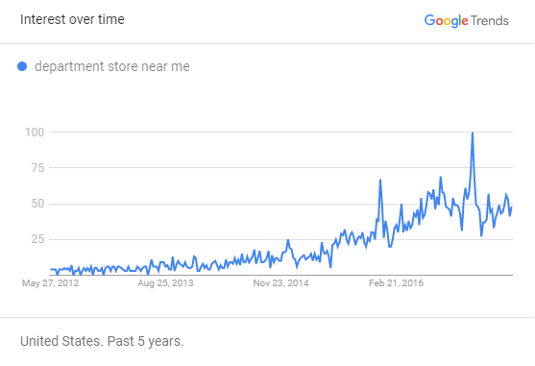The image size is (535, 366).
Task: Click the start of the trend line
Action: click(51, 270)
